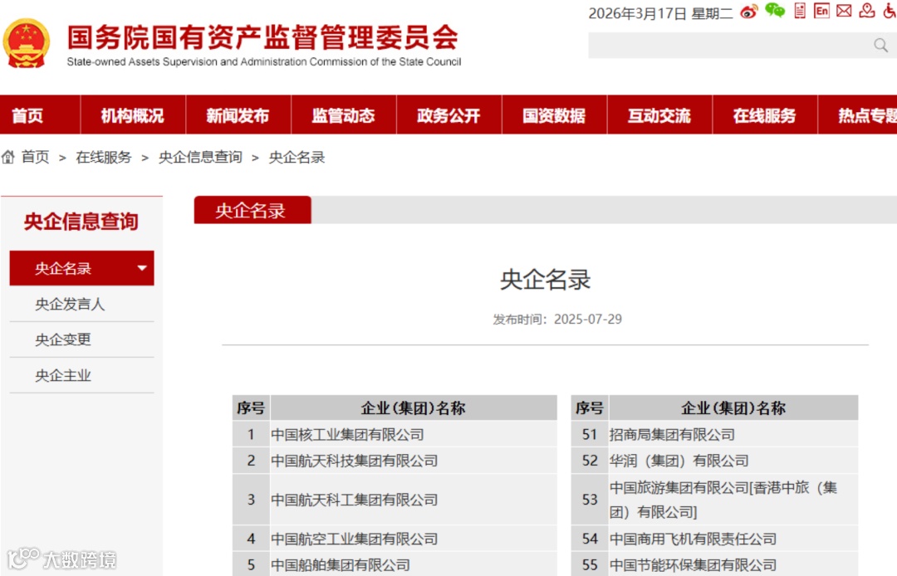Expand the 央企名录 sidebar arrow
Screen dimensions: 897x576
(x=142, y=268)
